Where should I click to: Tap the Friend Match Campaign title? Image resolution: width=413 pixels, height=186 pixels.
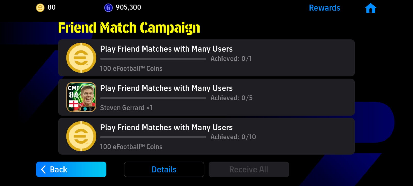coord(129,28)
